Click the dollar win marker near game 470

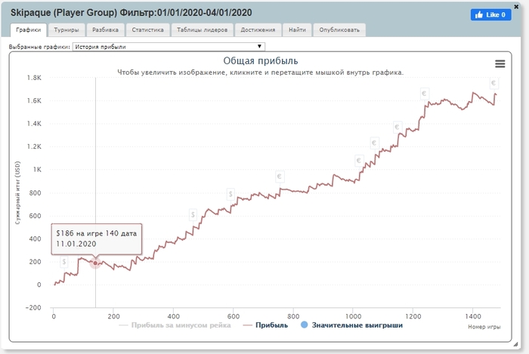(193, 215)
